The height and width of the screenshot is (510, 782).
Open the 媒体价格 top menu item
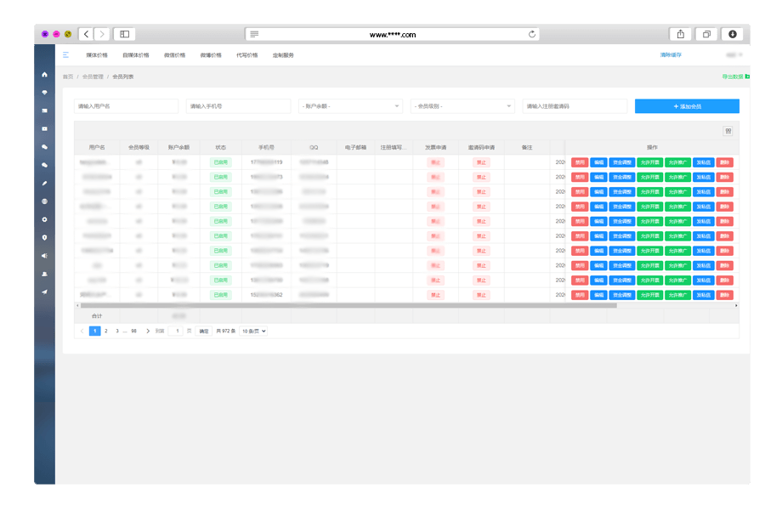coord(97,55)
